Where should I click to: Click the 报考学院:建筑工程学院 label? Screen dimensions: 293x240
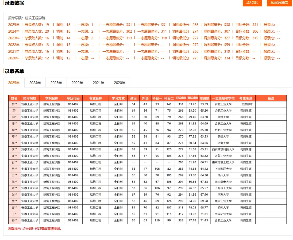pyautogui.click(x=27, y=18)
